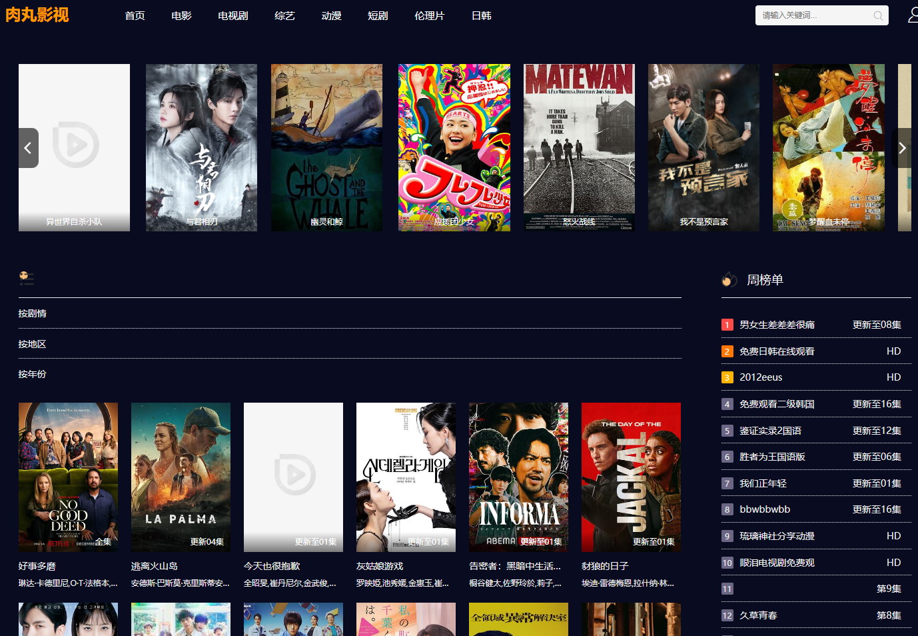Open the 首页 nav item

point(135,15)
